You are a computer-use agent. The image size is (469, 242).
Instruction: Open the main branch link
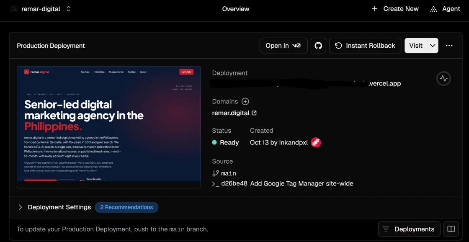pos(229,173)
